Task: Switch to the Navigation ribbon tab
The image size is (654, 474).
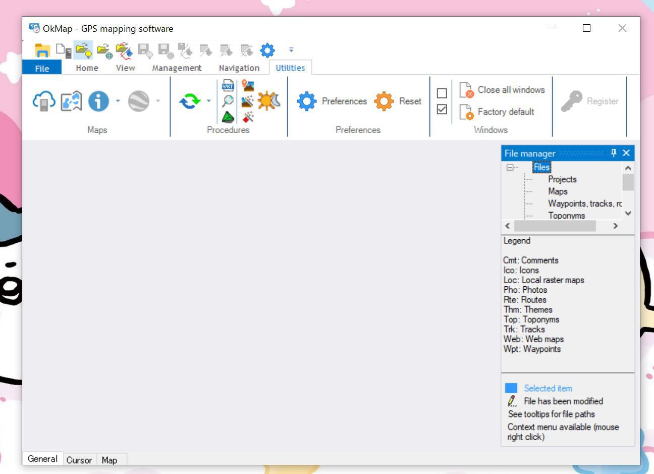Action: [x=238, y=68]
